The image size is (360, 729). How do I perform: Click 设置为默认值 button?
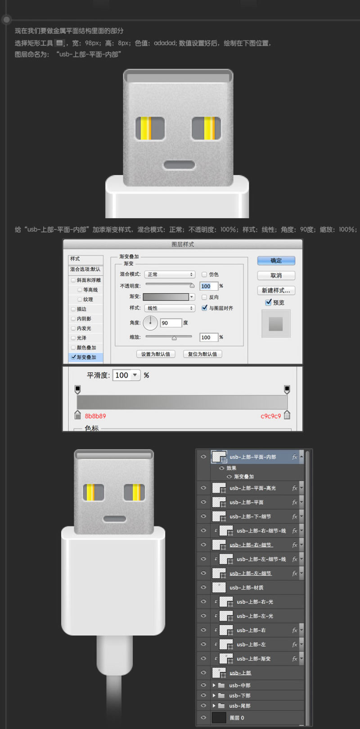(156, 354)
